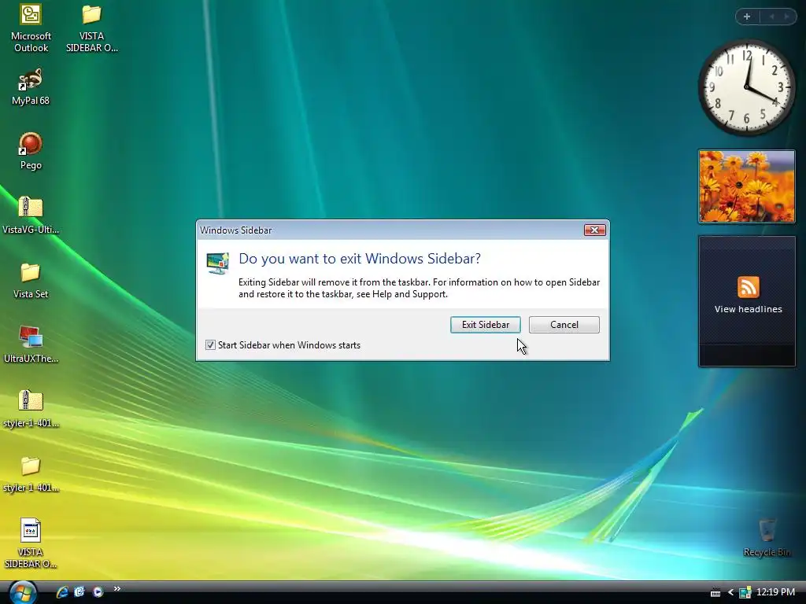The width and height of the screenshot is (806, 604).
Task: Click the Outlook Express Quick Launch icon
Action: coord(79,592)
